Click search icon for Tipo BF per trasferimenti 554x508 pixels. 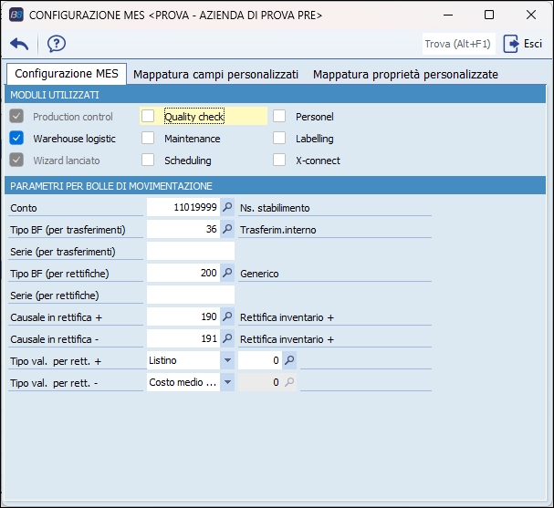(x=227, y=230)
